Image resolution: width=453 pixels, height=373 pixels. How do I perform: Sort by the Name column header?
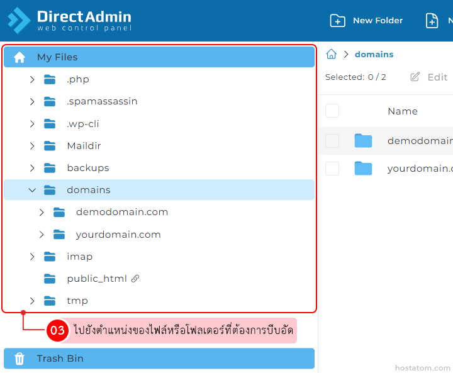[x=403, y=111]
